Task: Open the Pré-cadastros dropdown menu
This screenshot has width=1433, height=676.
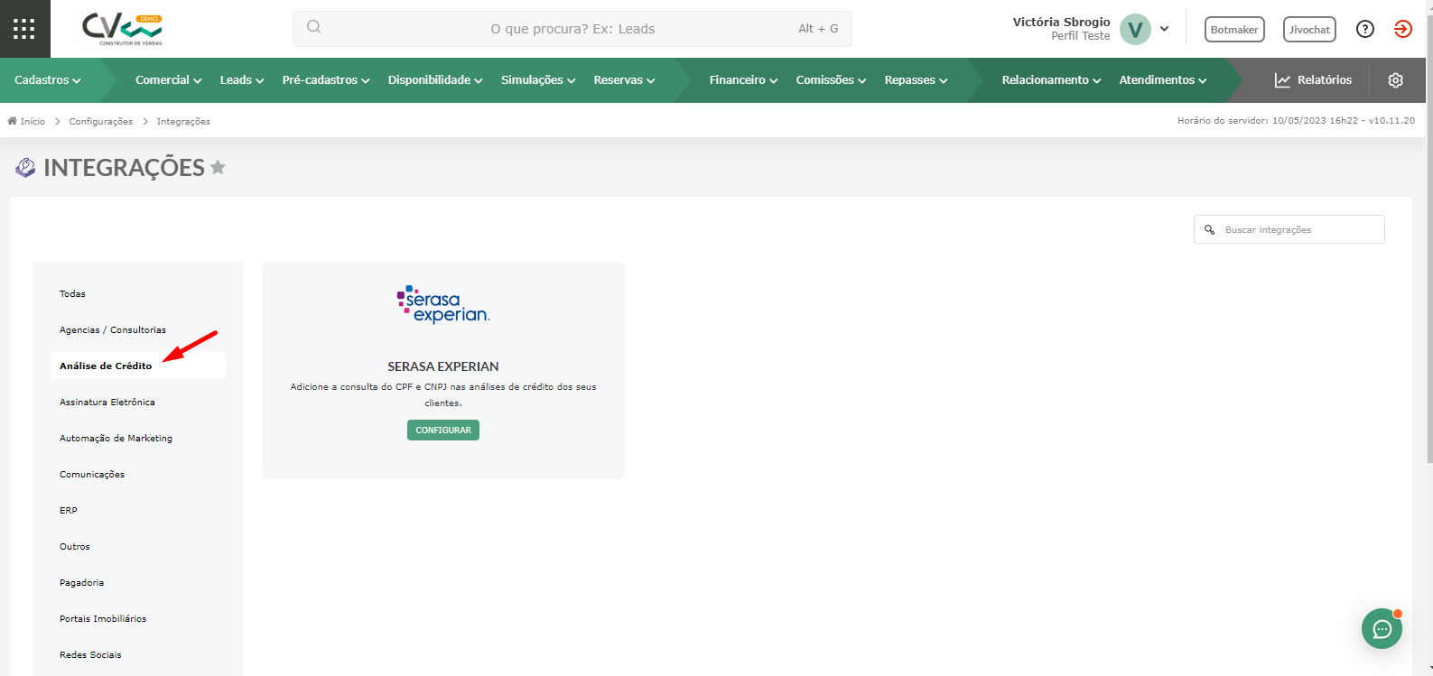Action: tap(326, 80)
